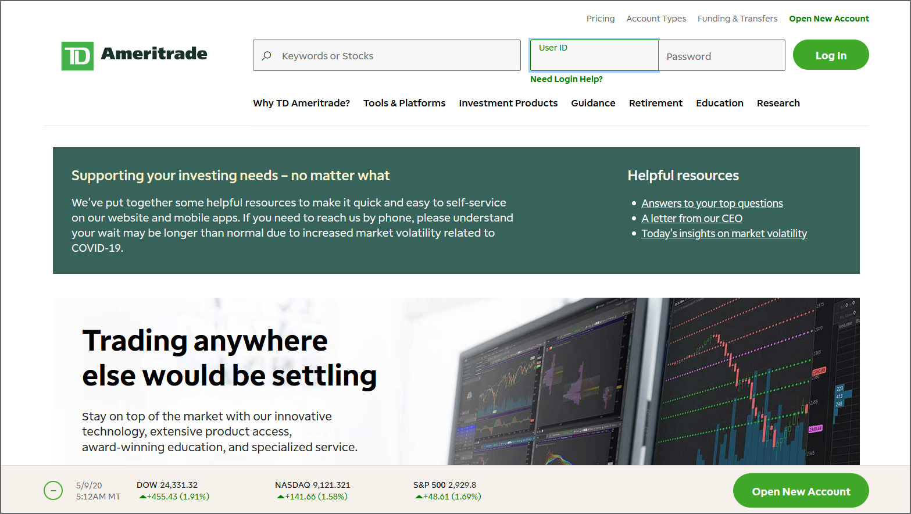Click the S&P 500 2,929.8 ticker value

coord(445,485)
